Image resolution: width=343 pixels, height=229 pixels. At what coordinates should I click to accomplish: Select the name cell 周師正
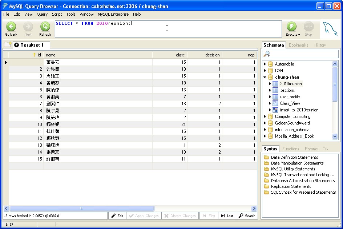[98, 76]
